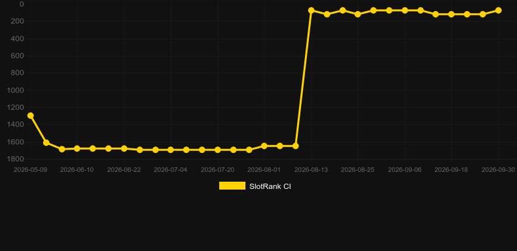
Task: Toggle the SlotRank CI legend entry
Action: coord(255,186)
